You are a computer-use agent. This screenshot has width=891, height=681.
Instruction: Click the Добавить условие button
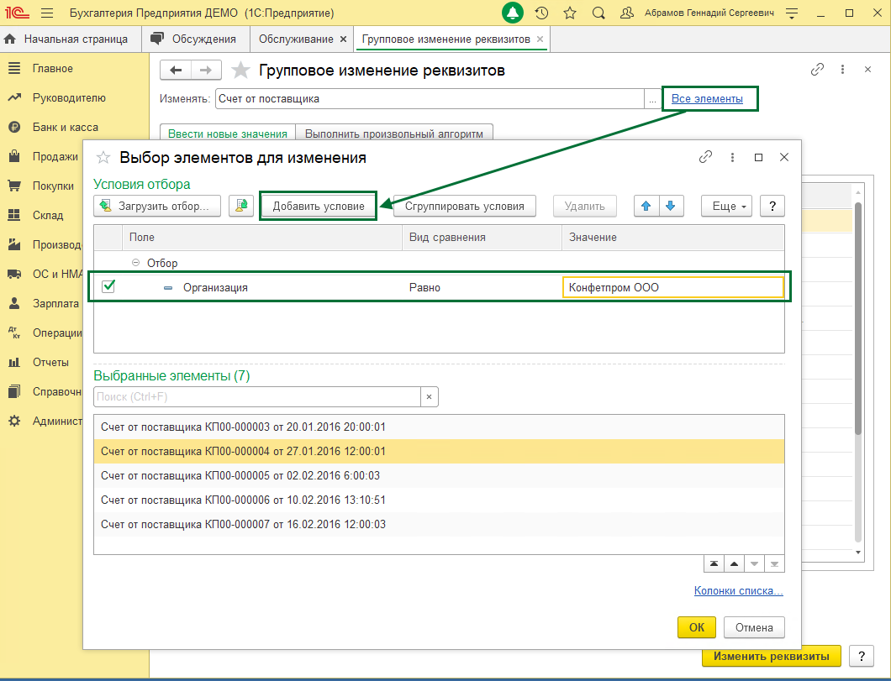pos(319,206)
